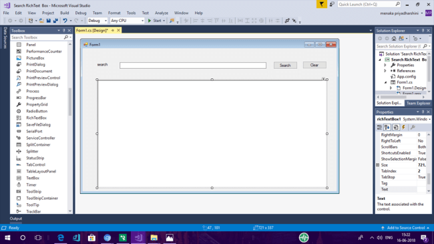Open File Explorer from the taskbar

154,237
